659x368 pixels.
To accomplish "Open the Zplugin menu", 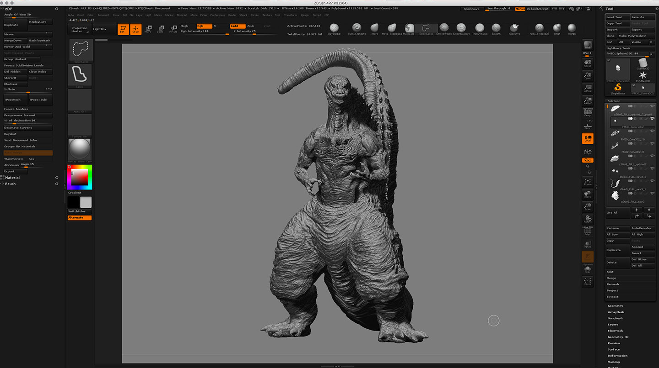I will [305, 15].
